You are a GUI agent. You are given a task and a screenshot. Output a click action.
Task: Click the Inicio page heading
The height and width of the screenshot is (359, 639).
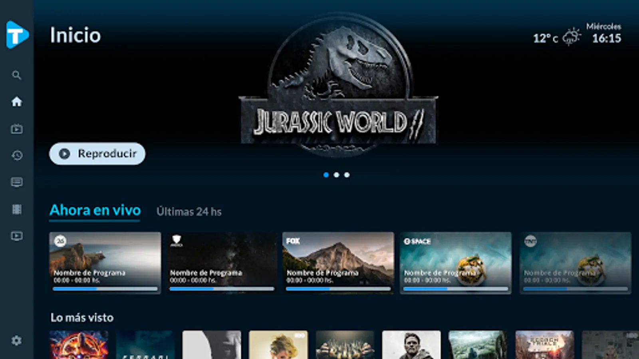[75, 35]
